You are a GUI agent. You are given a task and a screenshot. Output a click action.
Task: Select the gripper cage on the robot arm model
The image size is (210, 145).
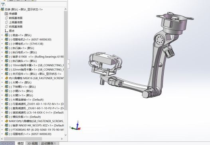coord(105,64)
